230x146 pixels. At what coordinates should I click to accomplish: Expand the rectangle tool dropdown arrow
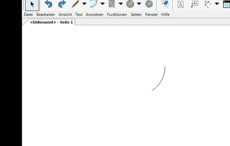coord(121,4)
